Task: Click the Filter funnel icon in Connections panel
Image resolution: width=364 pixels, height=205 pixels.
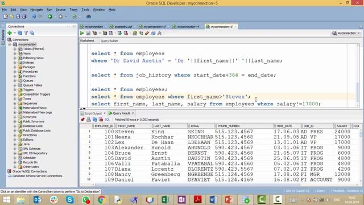Action: point(26,33)
